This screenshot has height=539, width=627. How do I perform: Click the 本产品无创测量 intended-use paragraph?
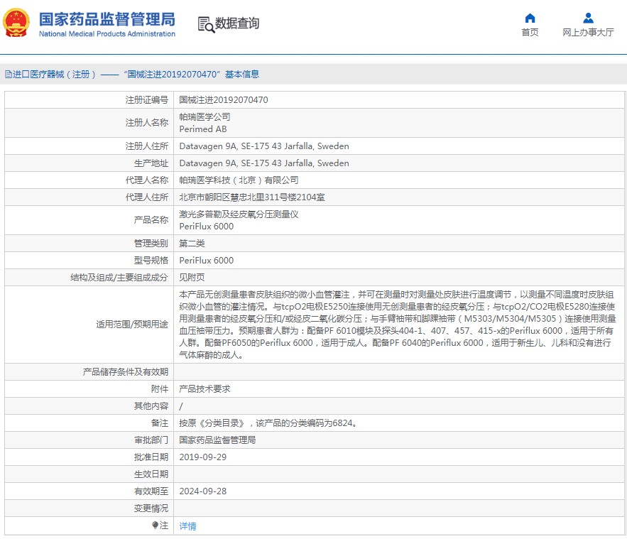point(398,325)
